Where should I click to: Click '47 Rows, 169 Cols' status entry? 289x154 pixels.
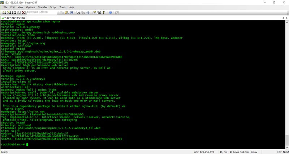tap(240, 152)
